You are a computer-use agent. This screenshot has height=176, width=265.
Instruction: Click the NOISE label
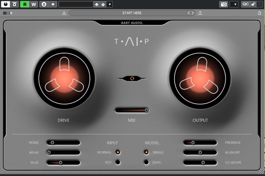(x=34, y=143)
